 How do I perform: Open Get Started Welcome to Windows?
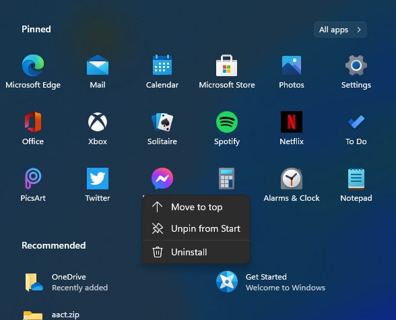[x=271, y=282]
